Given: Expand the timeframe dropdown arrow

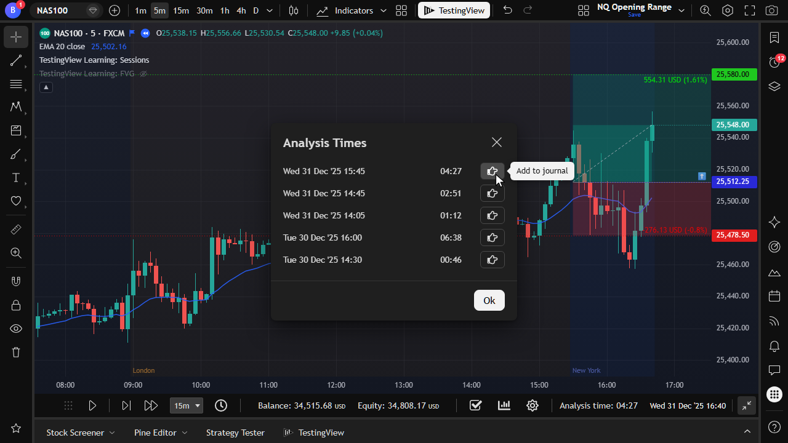Looking at the screenshot, I should (x=270, y=10).
